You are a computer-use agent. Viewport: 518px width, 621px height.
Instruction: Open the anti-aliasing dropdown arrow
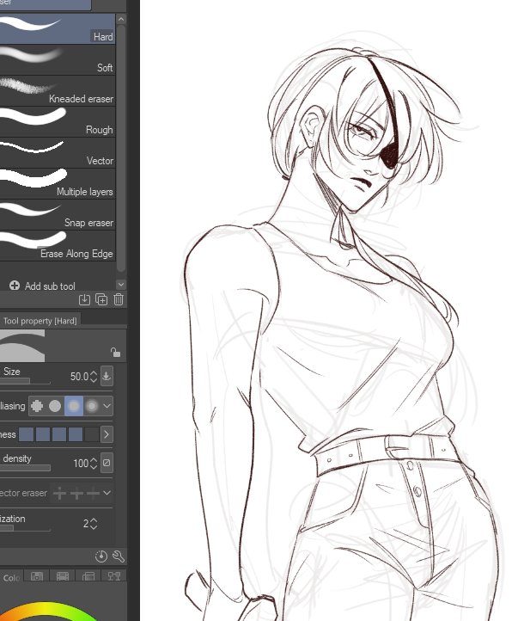pyautogui.click(x=107, y=406)
